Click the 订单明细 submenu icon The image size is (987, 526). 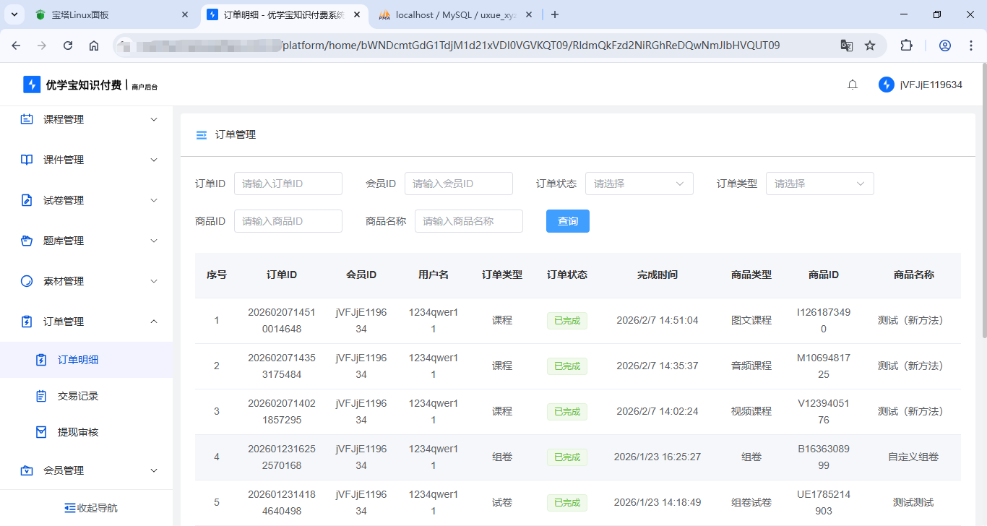pos(40,359)
